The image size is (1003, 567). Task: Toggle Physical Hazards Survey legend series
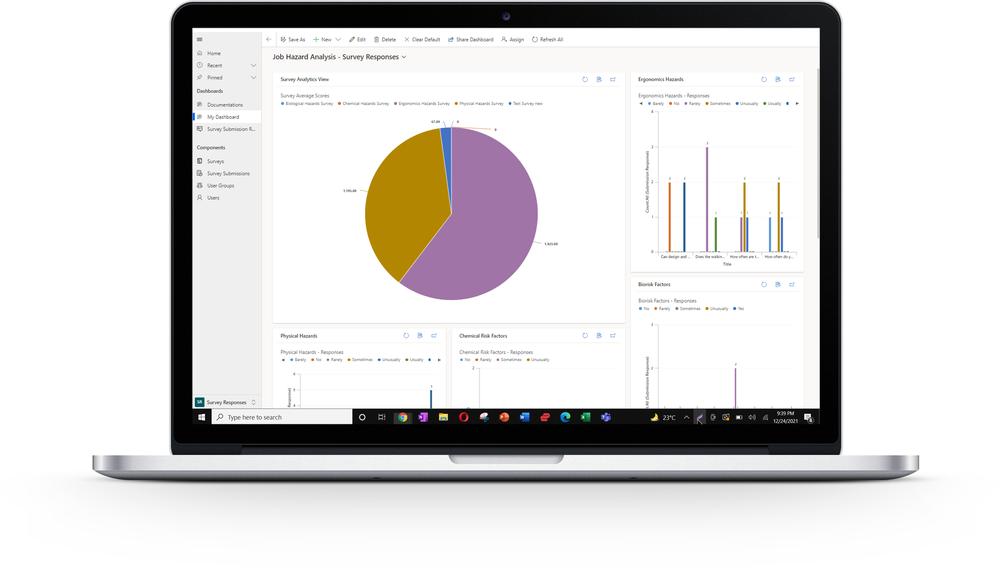(x=480, y=104)
